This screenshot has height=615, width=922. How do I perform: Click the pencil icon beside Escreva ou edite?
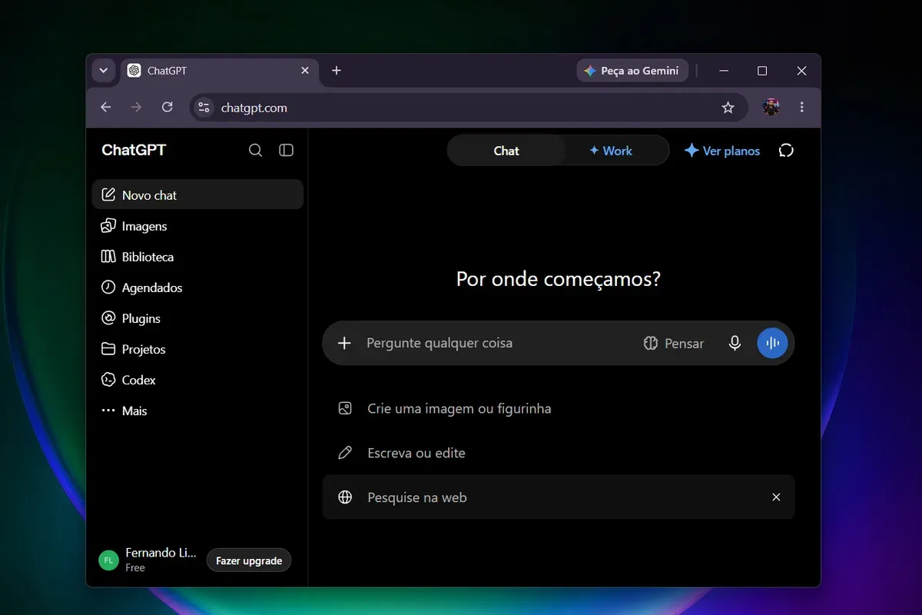point(345,453)
